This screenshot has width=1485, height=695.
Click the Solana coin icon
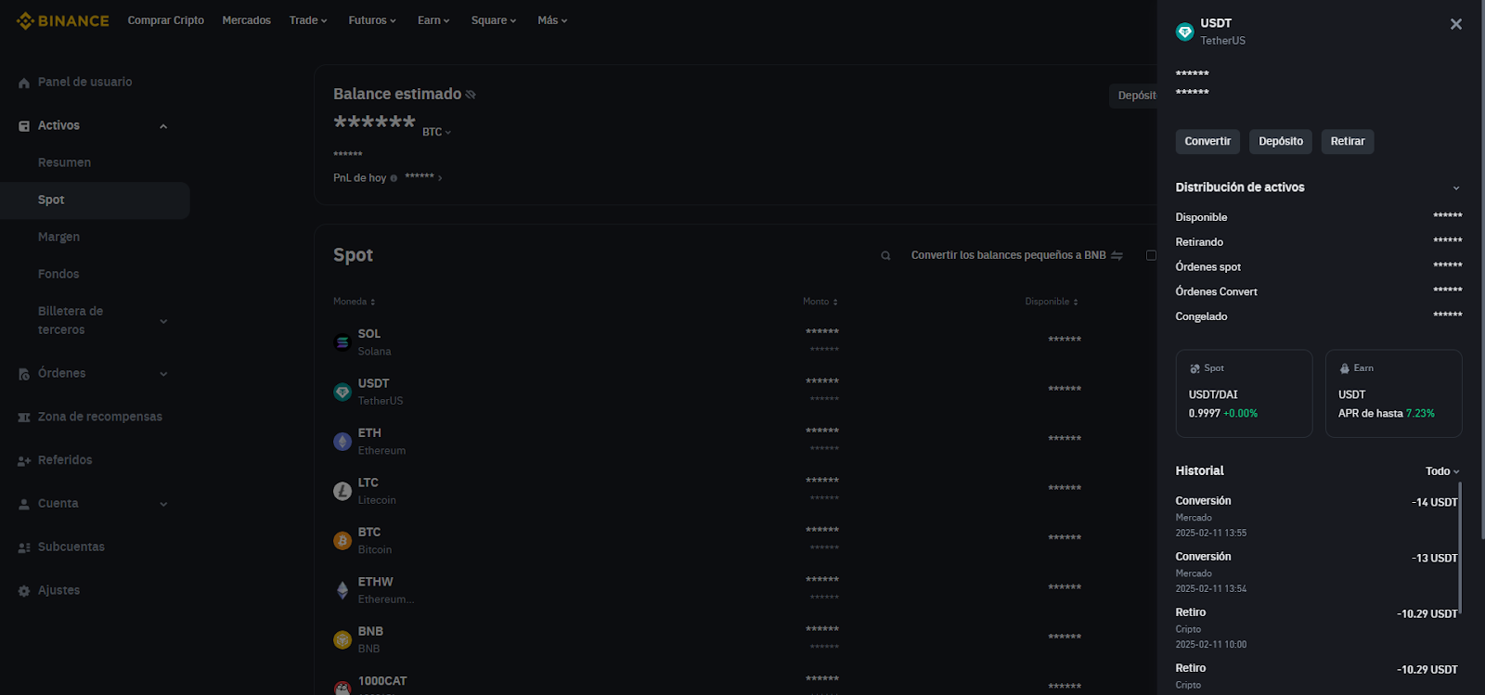coord(342,342)
